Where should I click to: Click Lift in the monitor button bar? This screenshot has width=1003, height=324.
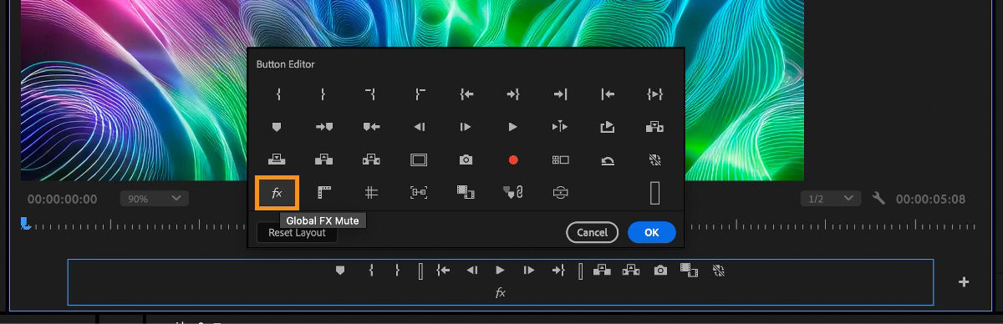point(601,270)
